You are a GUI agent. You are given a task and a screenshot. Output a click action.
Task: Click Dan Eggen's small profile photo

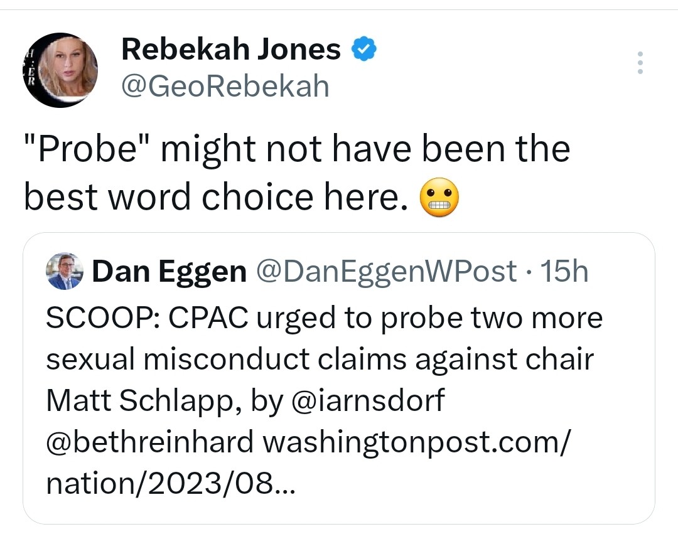[65, 271]
